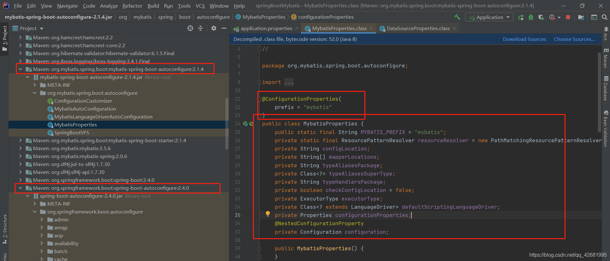This screenshot has width=610, height=261.
Task: Open the Ant tool window
Action: pos(606,34)
